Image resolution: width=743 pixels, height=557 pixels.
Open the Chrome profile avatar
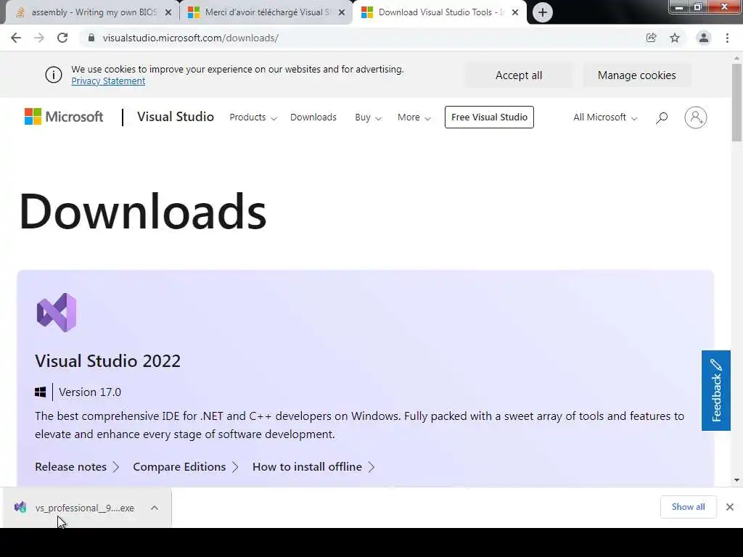click(x=704, y=38)
